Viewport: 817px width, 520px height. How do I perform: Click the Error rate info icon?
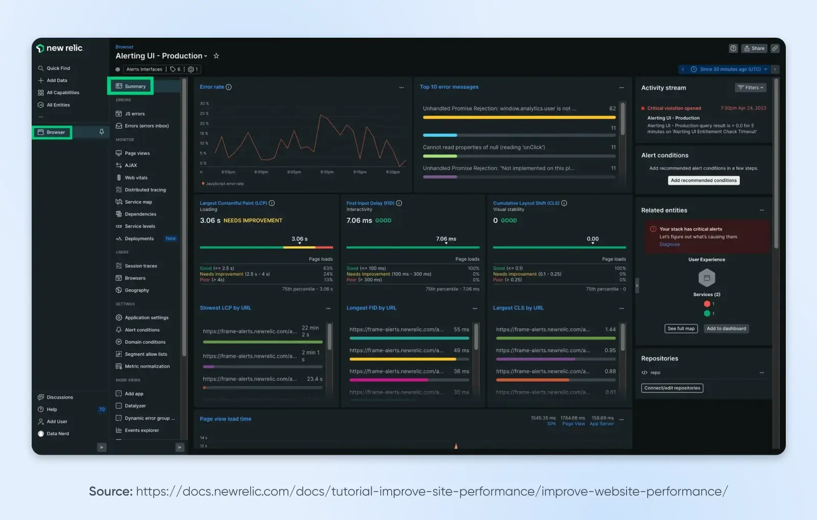[229, 87]
